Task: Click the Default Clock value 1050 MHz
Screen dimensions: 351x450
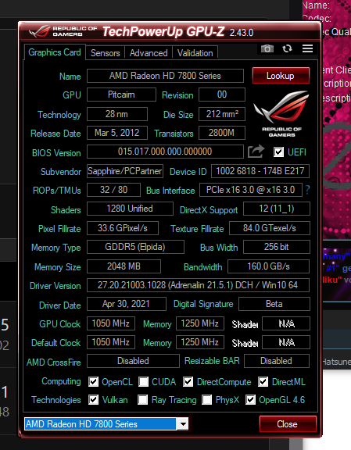Action: 111,342
